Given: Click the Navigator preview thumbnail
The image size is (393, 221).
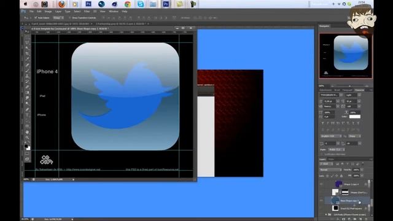Looking at the screenshot, I should (x=346, y=56).
